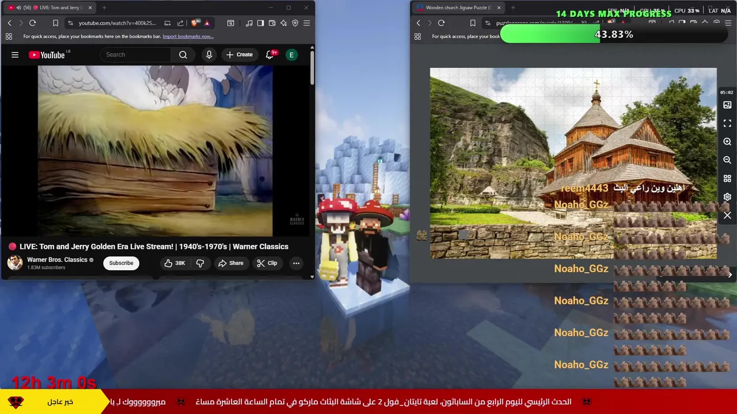Show the puzzle preview image icon
The width and height of the screenshot is (737, 414).
(x=727, y=105)
